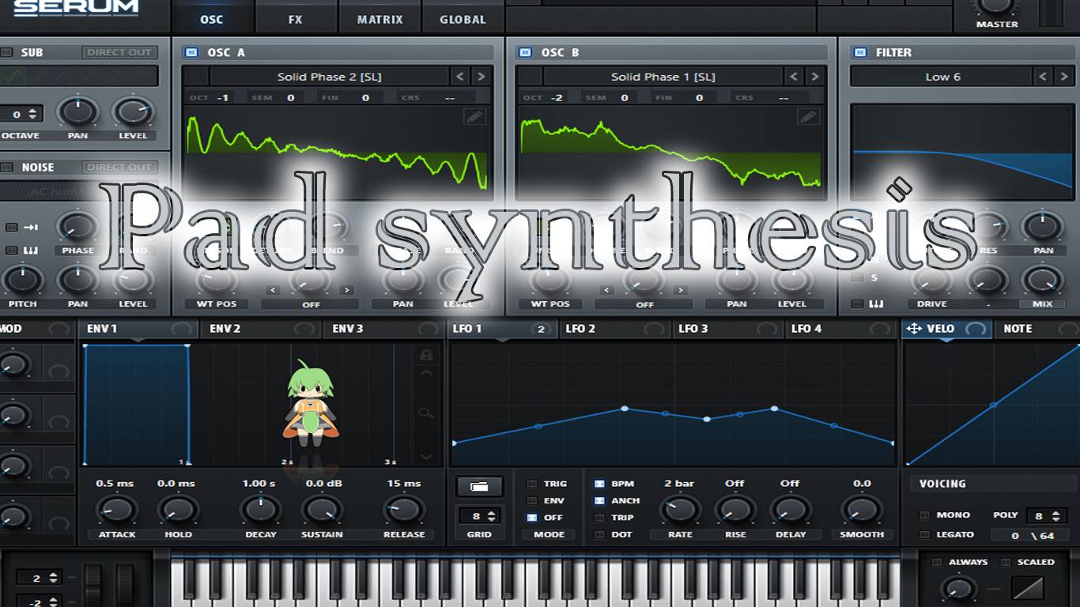
Task: Enable MONO voicing checkbox
Action: tap(924, 515)
